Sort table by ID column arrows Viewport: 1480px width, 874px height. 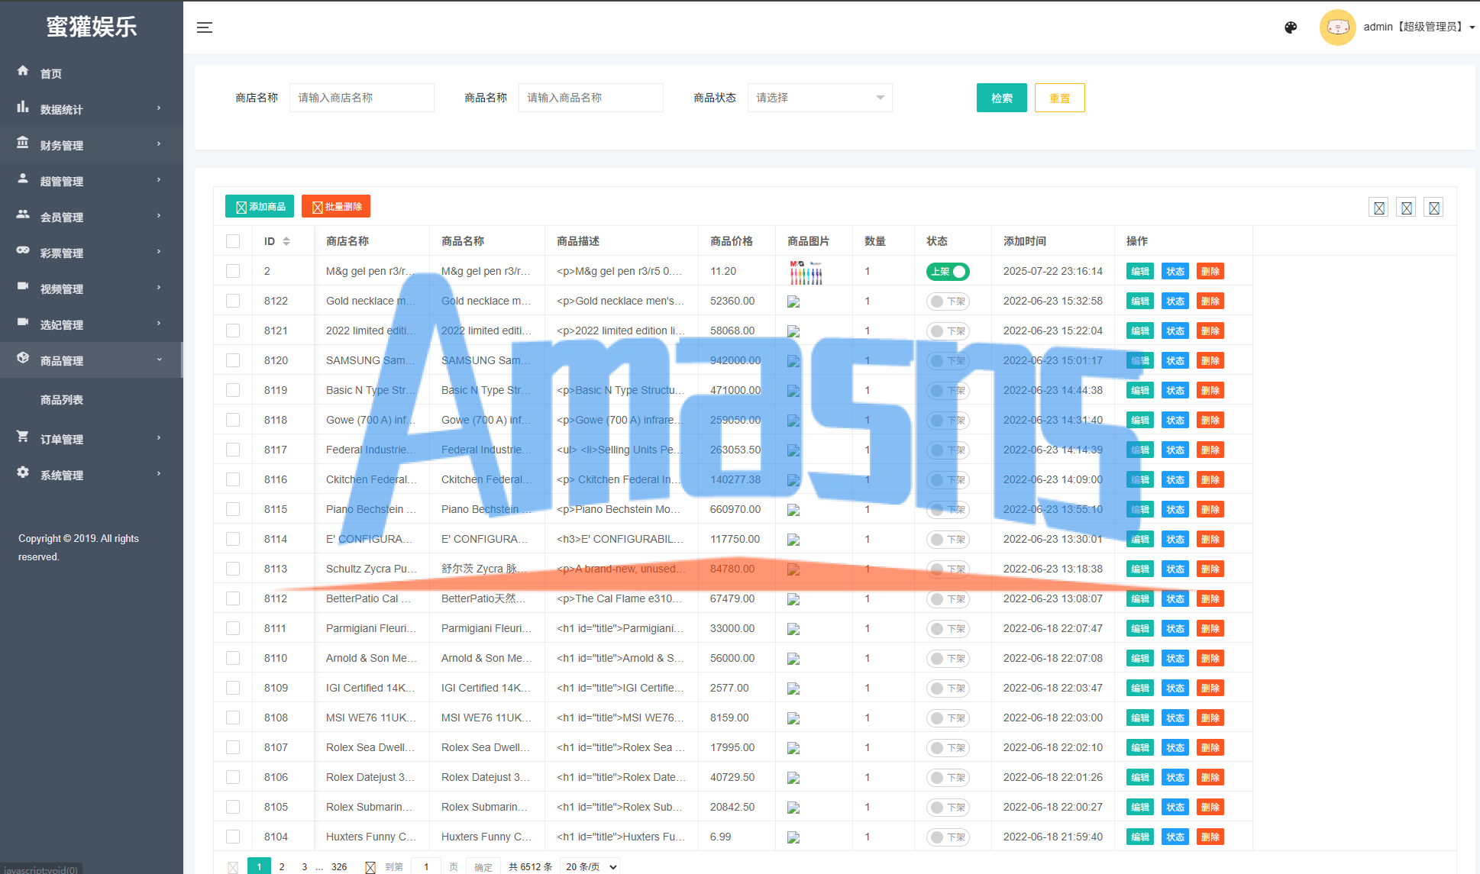point(286,241)
